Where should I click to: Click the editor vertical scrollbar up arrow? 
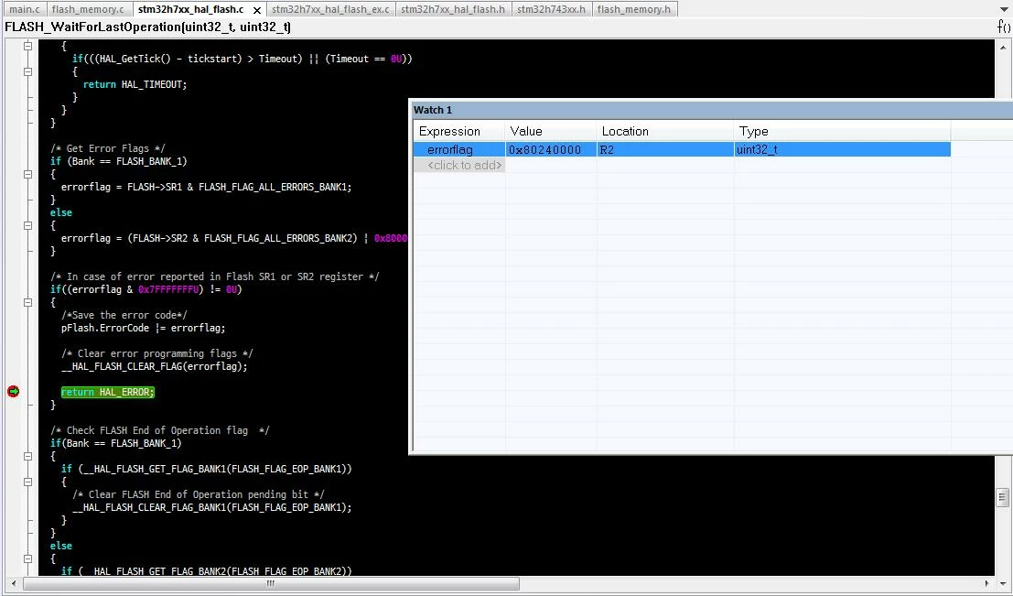click(1003, 48)
